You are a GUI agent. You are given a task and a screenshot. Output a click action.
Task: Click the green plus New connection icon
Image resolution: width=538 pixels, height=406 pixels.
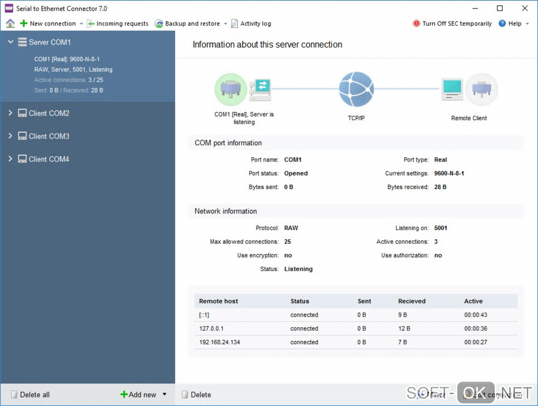tap(23, 23)
